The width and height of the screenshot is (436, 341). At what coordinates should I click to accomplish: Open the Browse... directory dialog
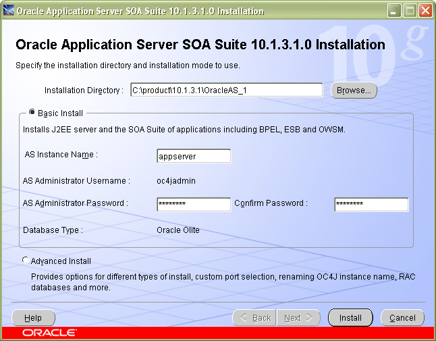tap(354, 90)
